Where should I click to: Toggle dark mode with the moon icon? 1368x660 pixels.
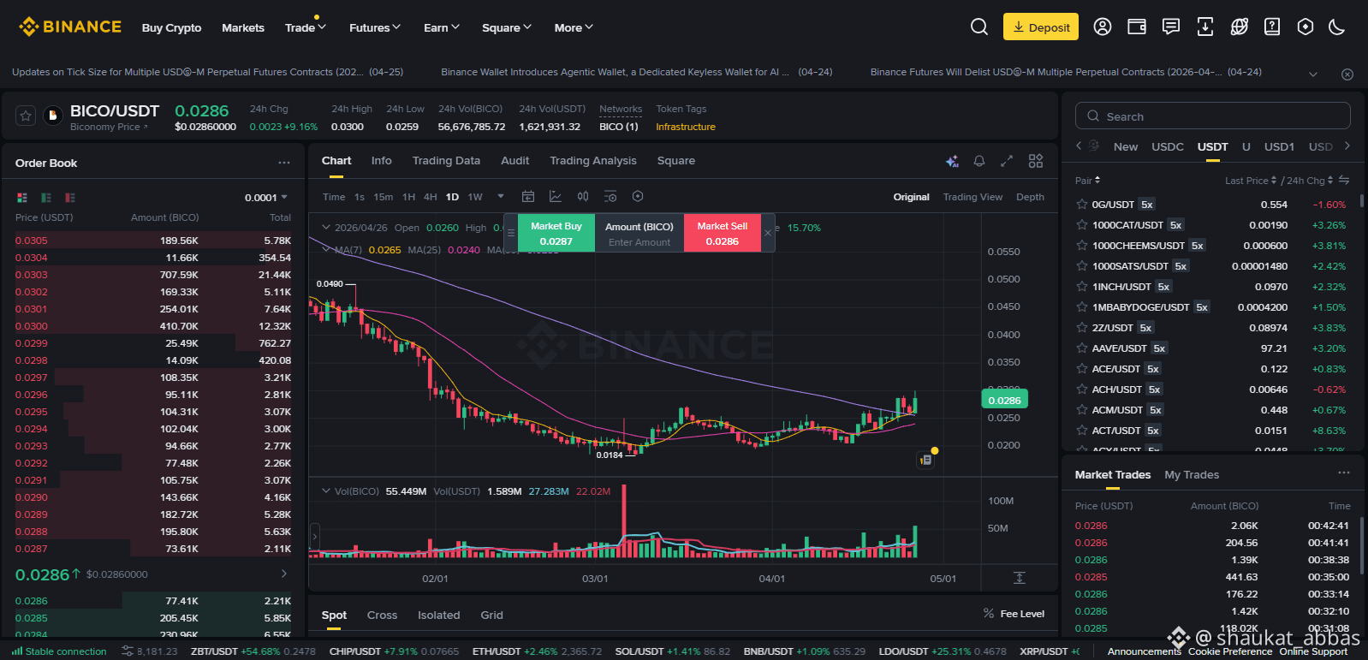(x=1337, y=27)
